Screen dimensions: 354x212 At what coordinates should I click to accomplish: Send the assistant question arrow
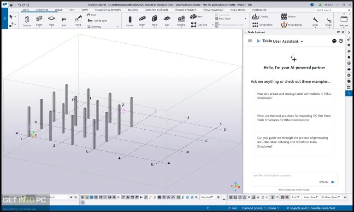click(333, 182)
